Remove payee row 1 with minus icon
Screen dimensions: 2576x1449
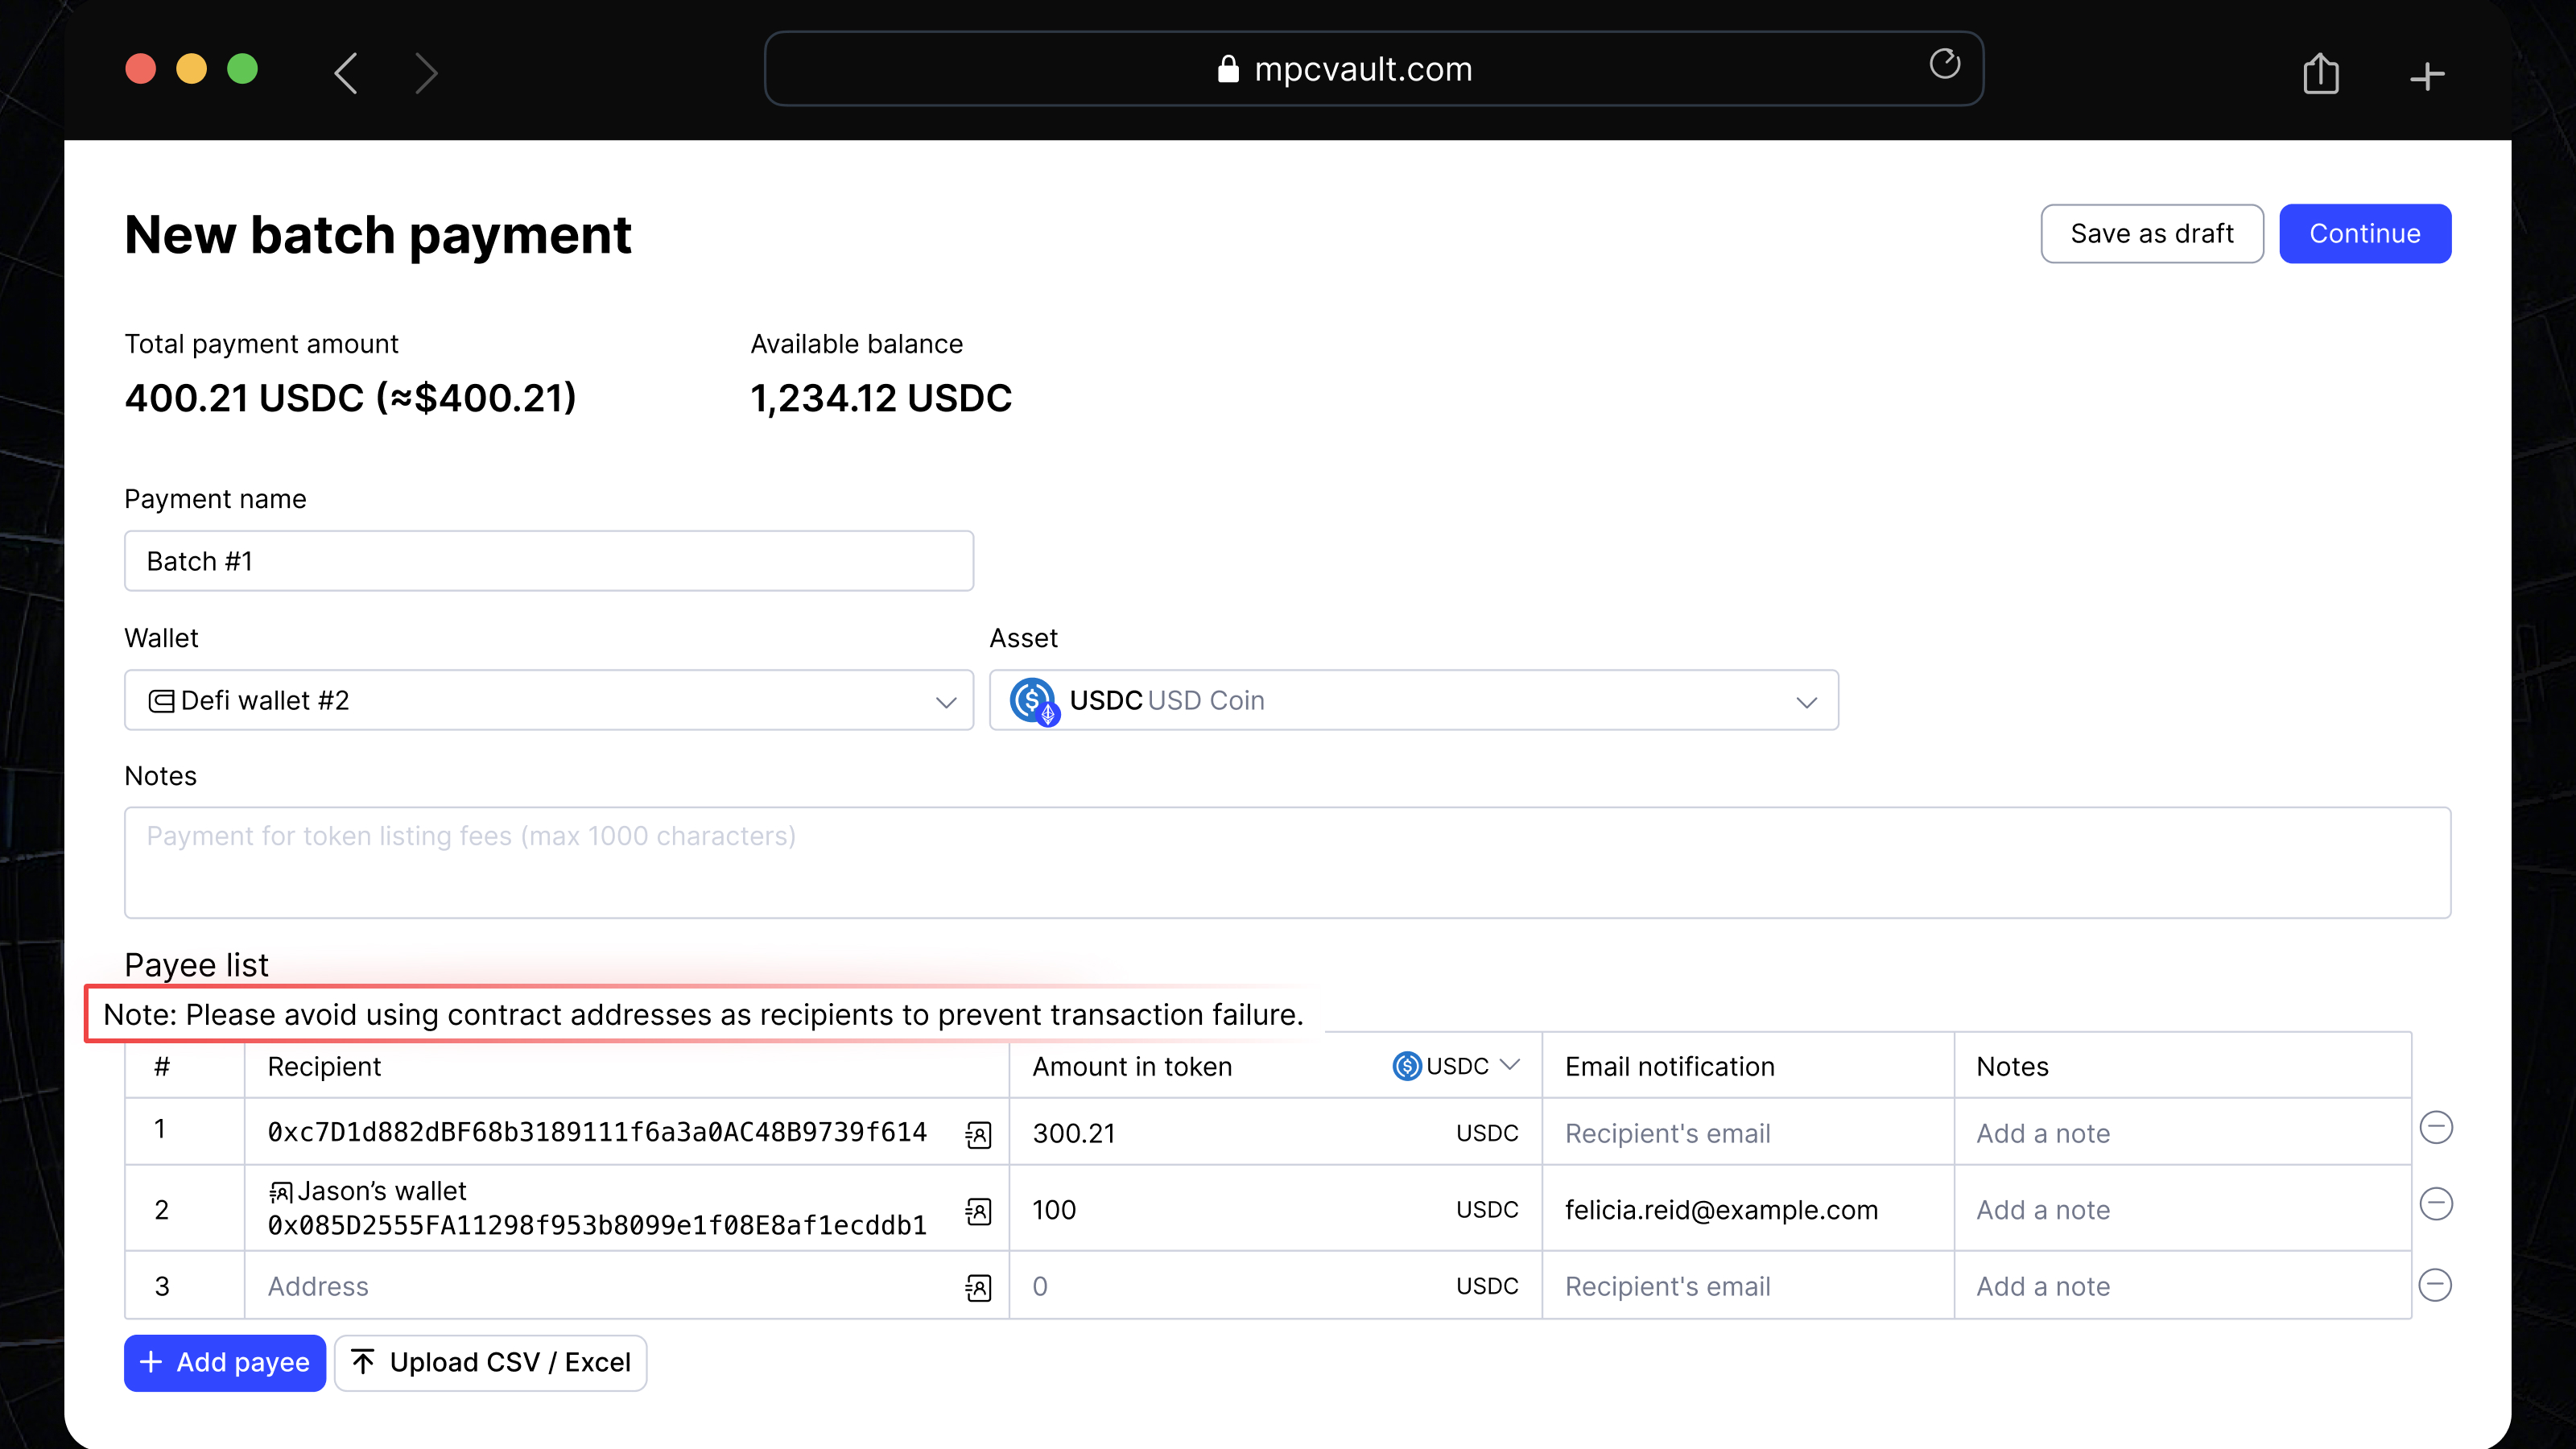coord(2435,1128)
